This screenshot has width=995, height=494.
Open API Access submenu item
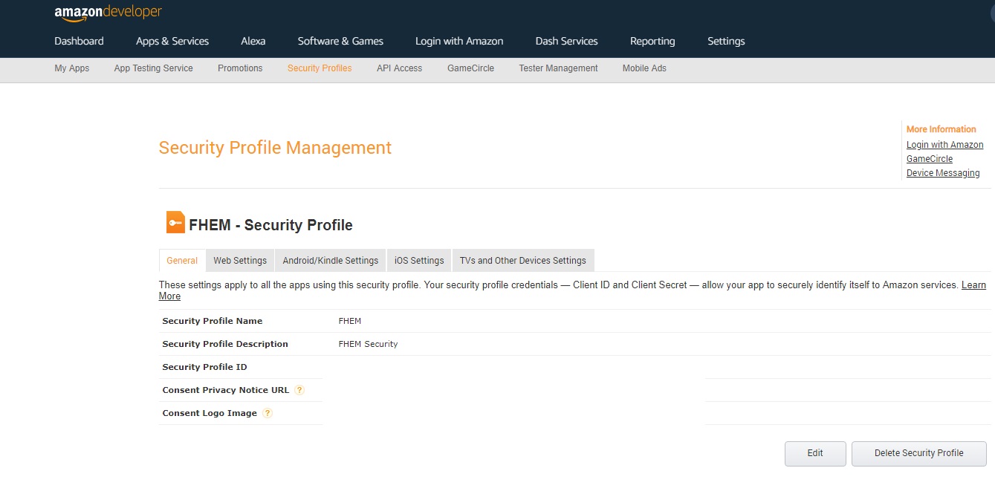399,68
